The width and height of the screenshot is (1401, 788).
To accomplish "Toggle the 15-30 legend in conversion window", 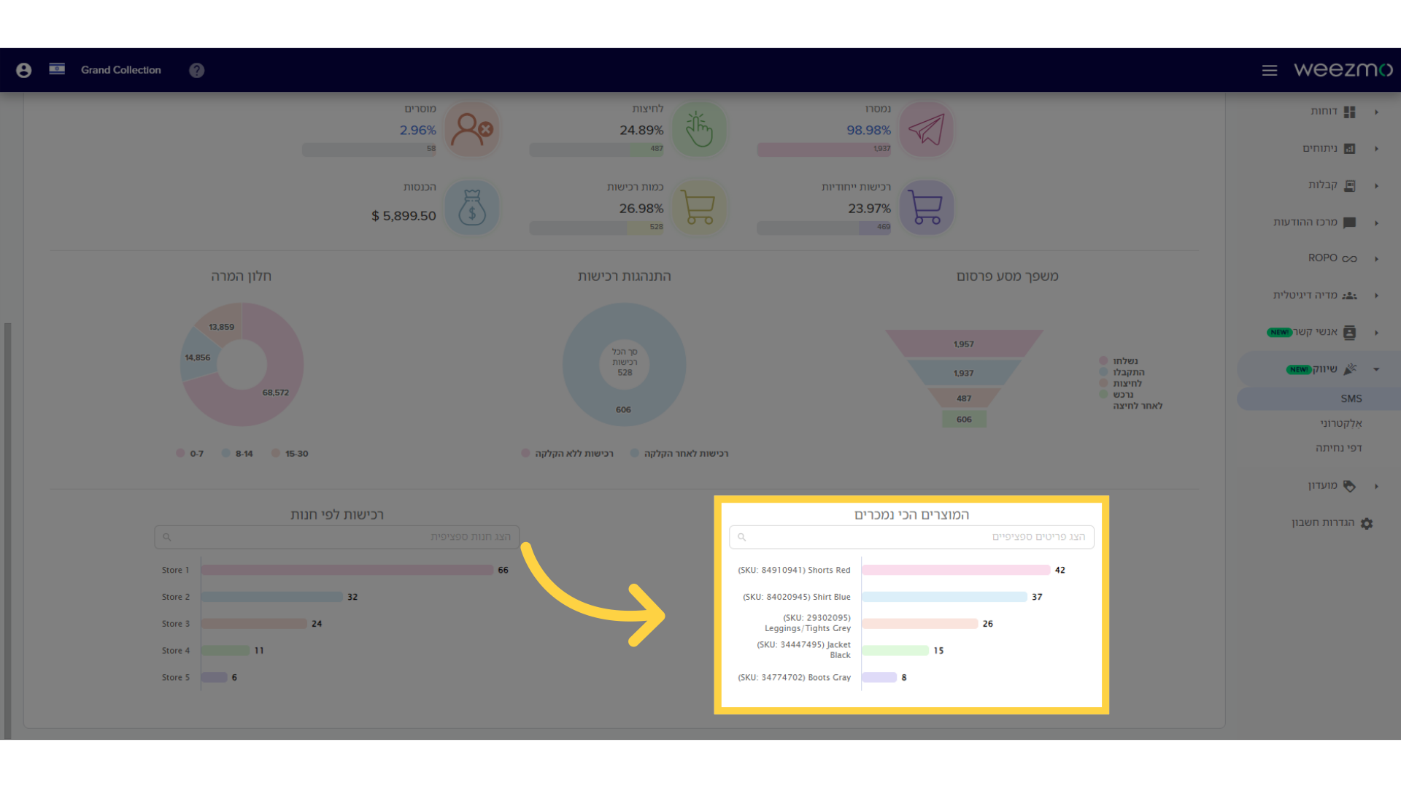I will coord(290,453).
